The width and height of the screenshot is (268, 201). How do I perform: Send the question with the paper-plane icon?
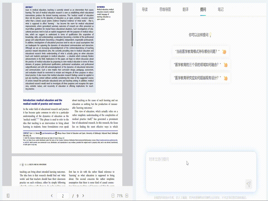coord(249,184)
